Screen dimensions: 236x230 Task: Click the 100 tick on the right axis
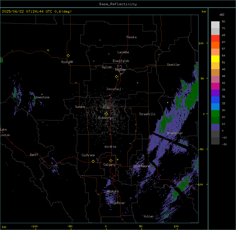click(x=201, y=43)
